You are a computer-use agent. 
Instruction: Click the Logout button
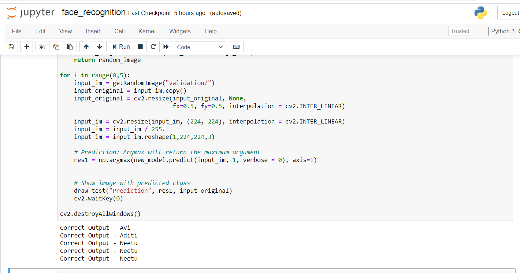pos(510,13)
